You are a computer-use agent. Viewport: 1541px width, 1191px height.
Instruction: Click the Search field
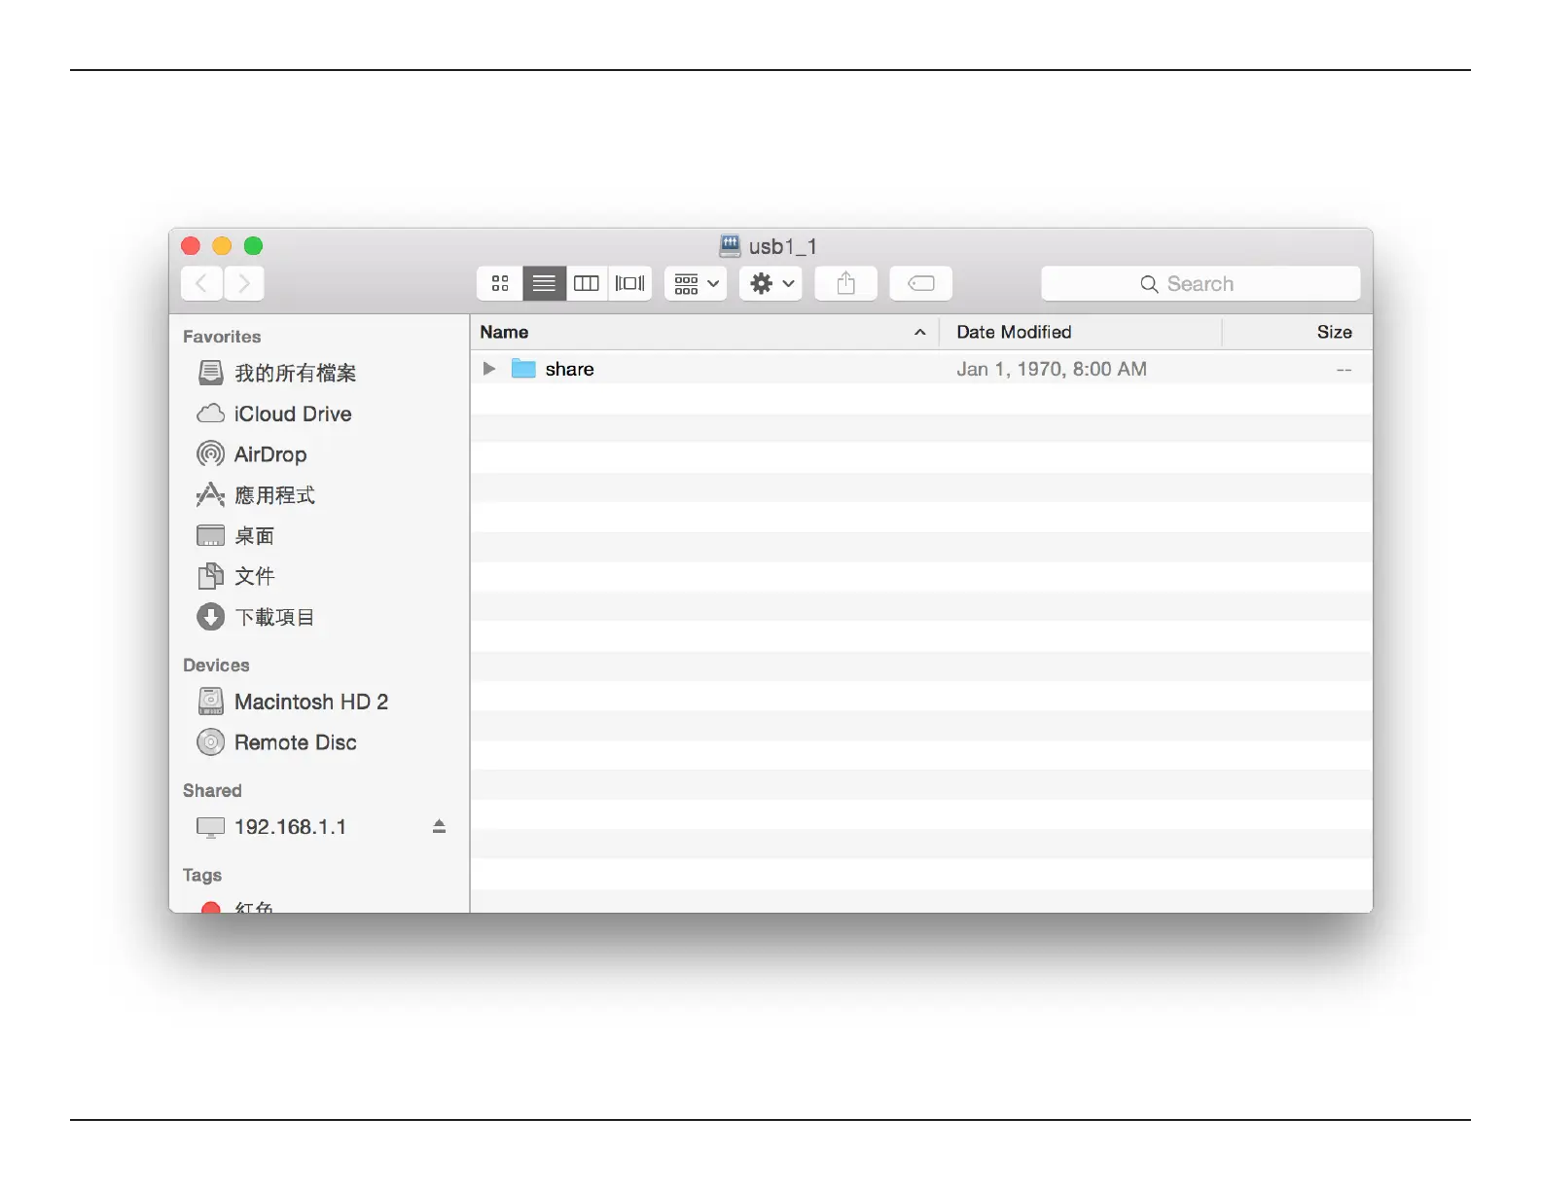(1201, 283)
